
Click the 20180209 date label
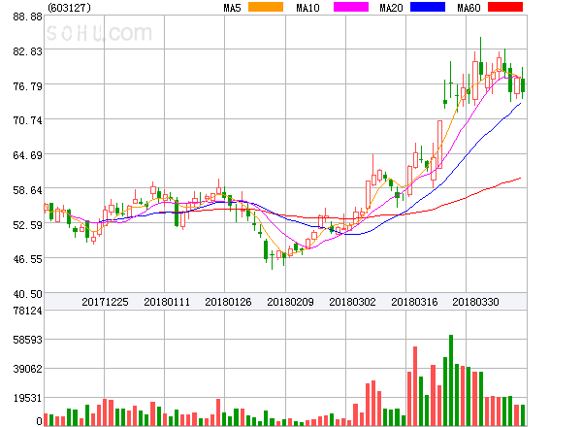[x=290, y=302]
